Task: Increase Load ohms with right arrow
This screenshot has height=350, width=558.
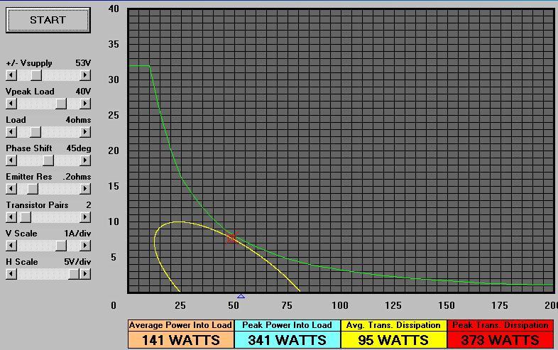Action: coord(85,132)
